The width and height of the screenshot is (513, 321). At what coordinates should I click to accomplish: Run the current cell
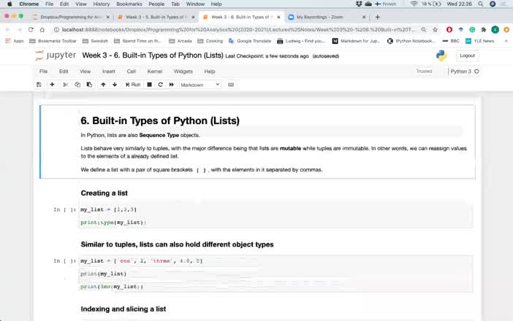pyautogui.click(x=133, y=85)
